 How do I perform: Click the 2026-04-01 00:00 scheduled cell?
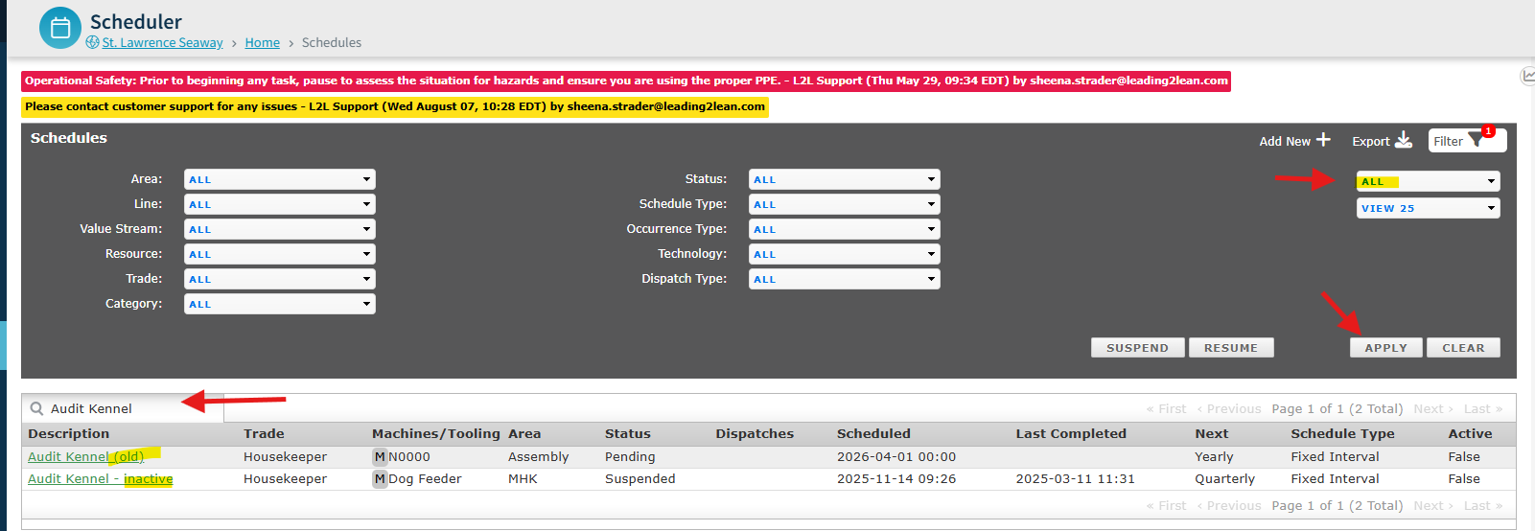click(896, 457)
